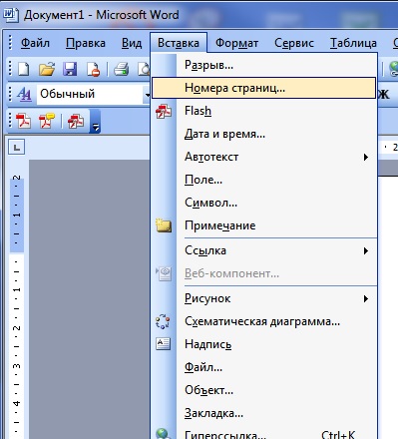Expand the PDF toolbar options arrow
This screenshot has height=439, width=398.
[x=95, y=121]
